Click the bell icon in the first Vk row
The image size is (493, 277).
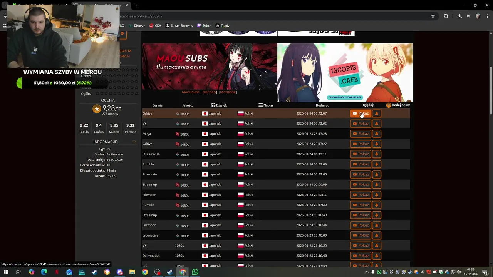click(x=377, y=123)
